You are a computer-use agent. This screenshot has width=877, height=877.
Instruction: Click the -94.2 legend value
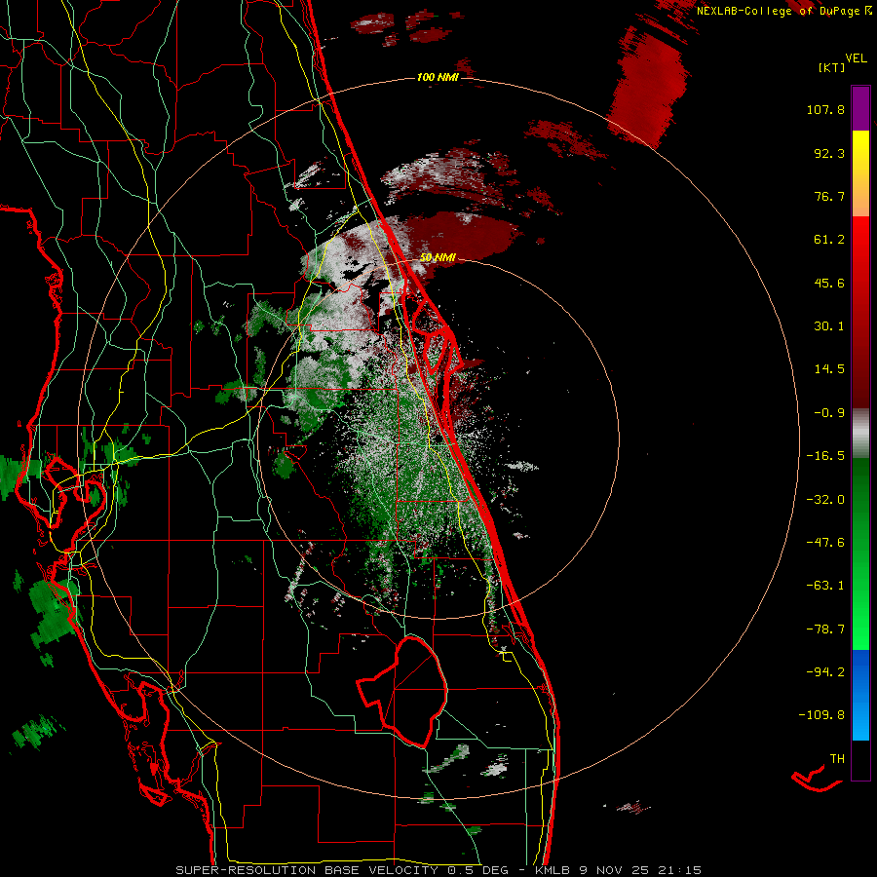(x=825, y=672)
